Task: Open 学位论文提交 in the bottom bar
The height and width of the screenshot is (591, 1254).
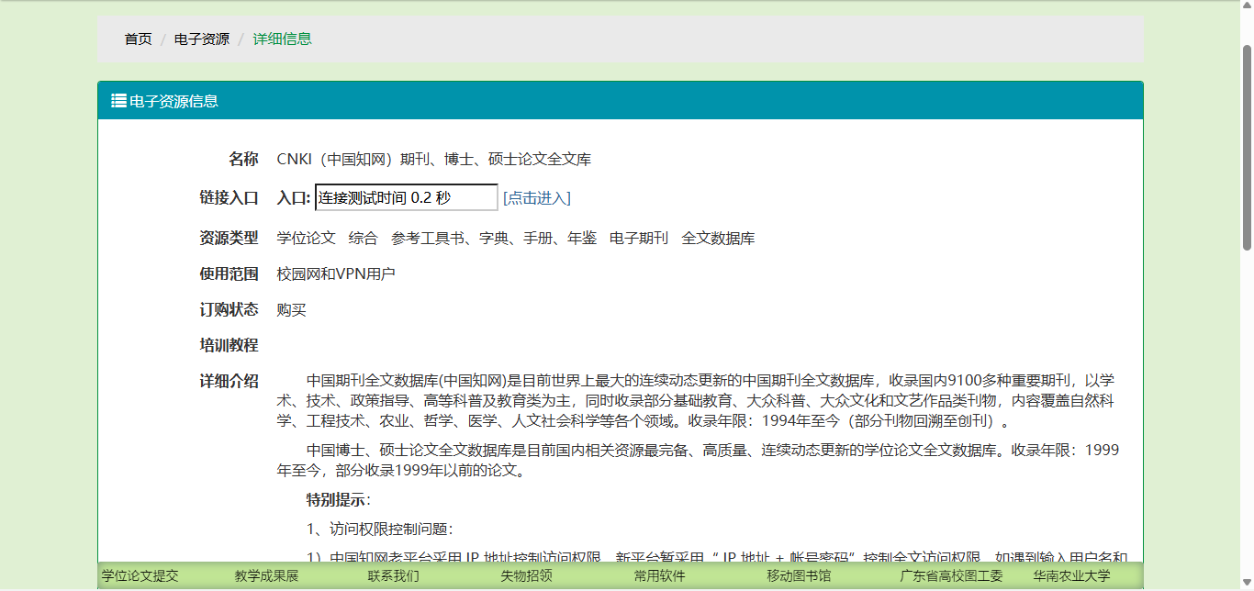Action: (140, 576)
